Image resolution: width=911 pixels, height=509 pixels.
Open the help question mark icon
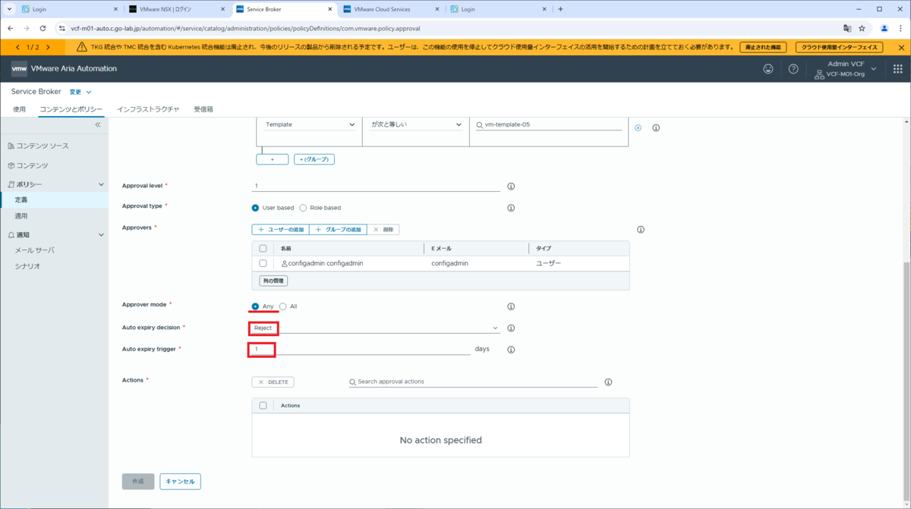(793, 68)
